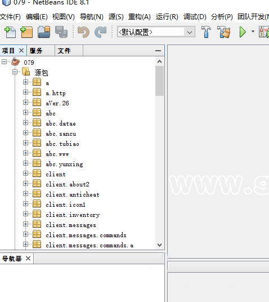Open the 重构(A) menu
Image resolution: width=269 pixels, height=302 pixels.
[140, 17]
